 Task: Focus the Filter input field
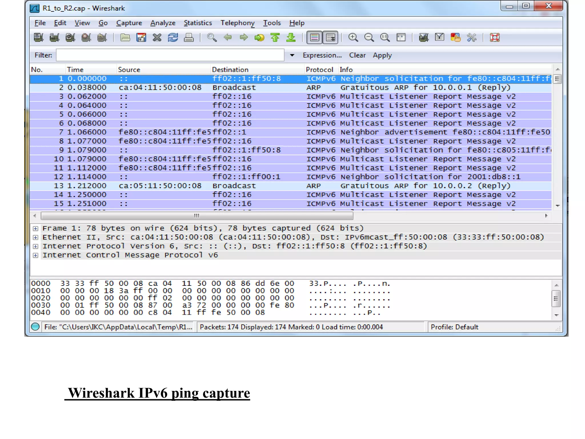click(170, 55)
